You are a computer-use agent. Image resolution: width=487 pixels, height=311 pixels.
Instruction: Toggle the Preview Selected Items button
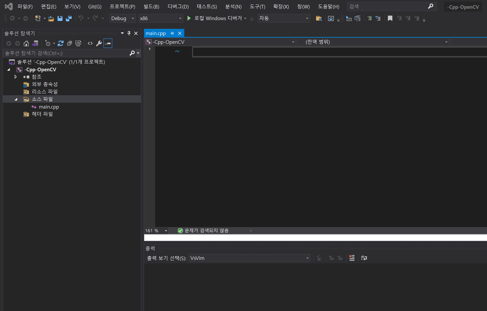108,43
